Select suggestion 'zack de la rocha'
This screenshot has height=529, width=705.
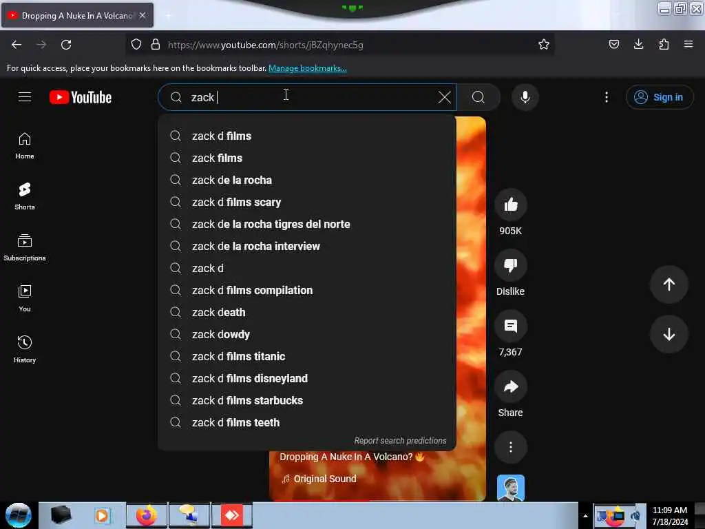[306, 180]
